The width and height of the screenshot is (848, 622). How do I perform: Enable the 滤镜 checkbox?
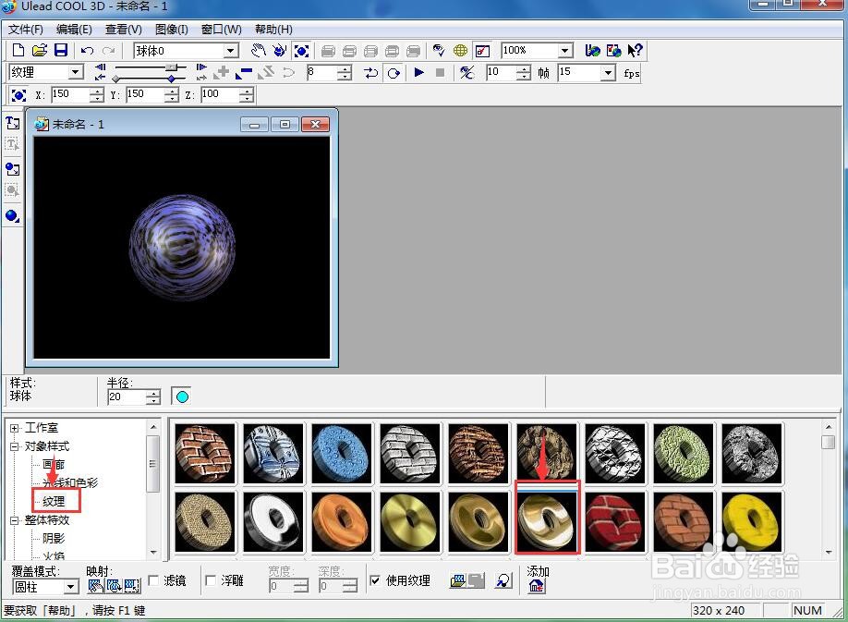(x=154, y=580)
